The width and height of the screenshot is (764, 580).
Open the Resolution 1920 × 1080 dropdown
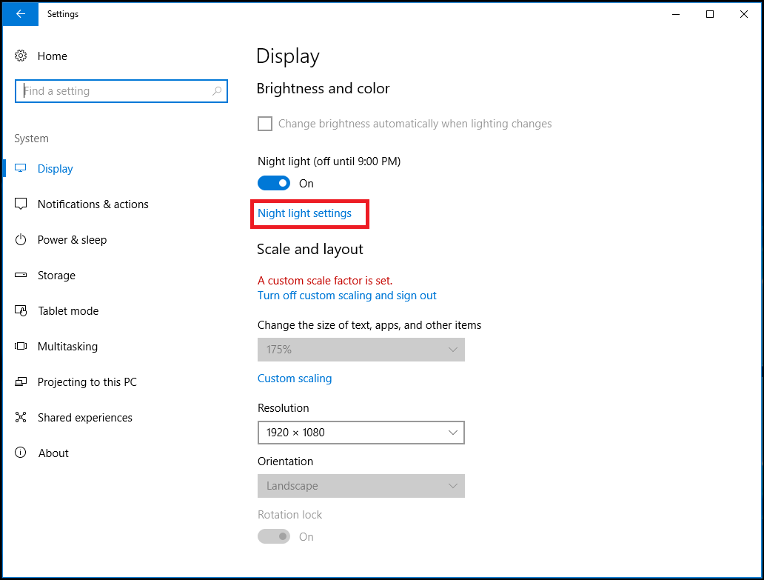361,433
